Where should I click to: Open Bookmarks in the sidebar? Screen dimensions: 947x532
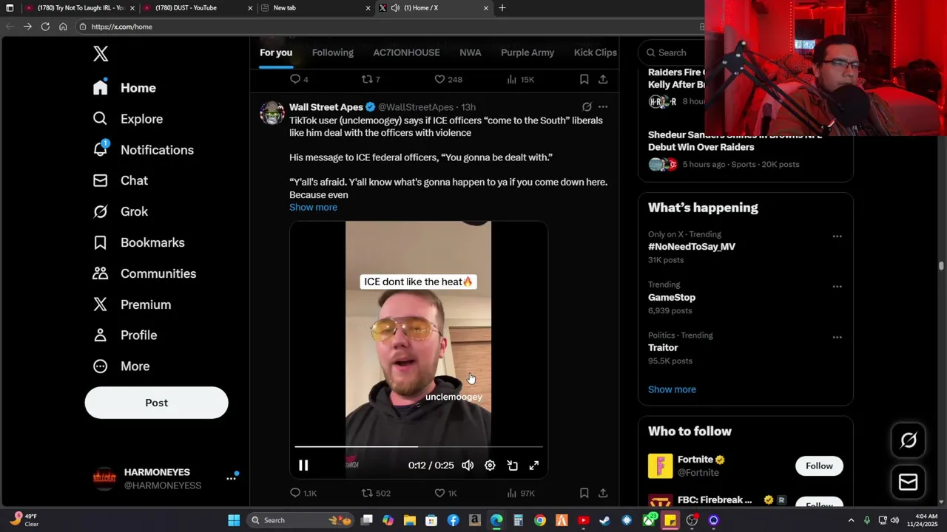point(138,242)
